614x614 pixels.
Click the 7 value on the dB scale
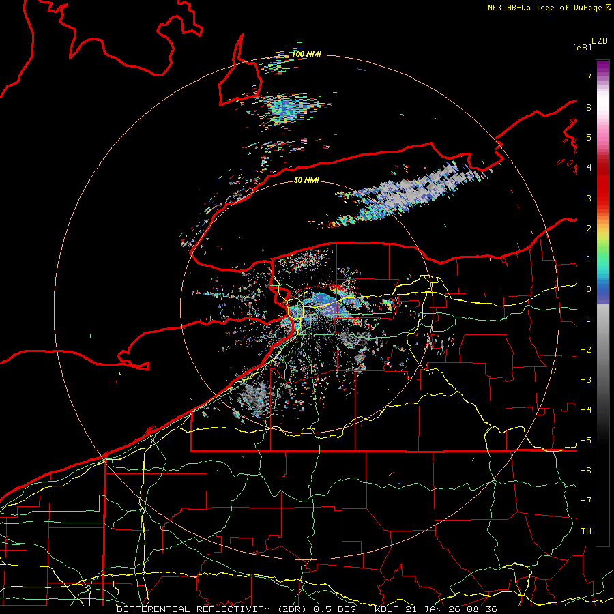[589, 76]
